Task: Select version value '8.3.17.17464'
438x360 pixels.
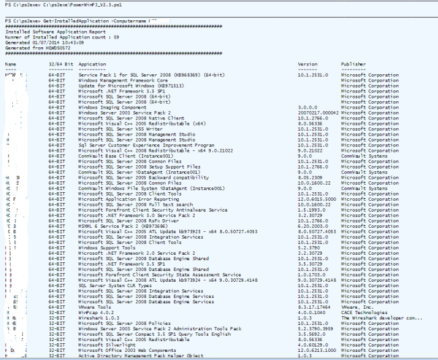Action: click(314, 307)
